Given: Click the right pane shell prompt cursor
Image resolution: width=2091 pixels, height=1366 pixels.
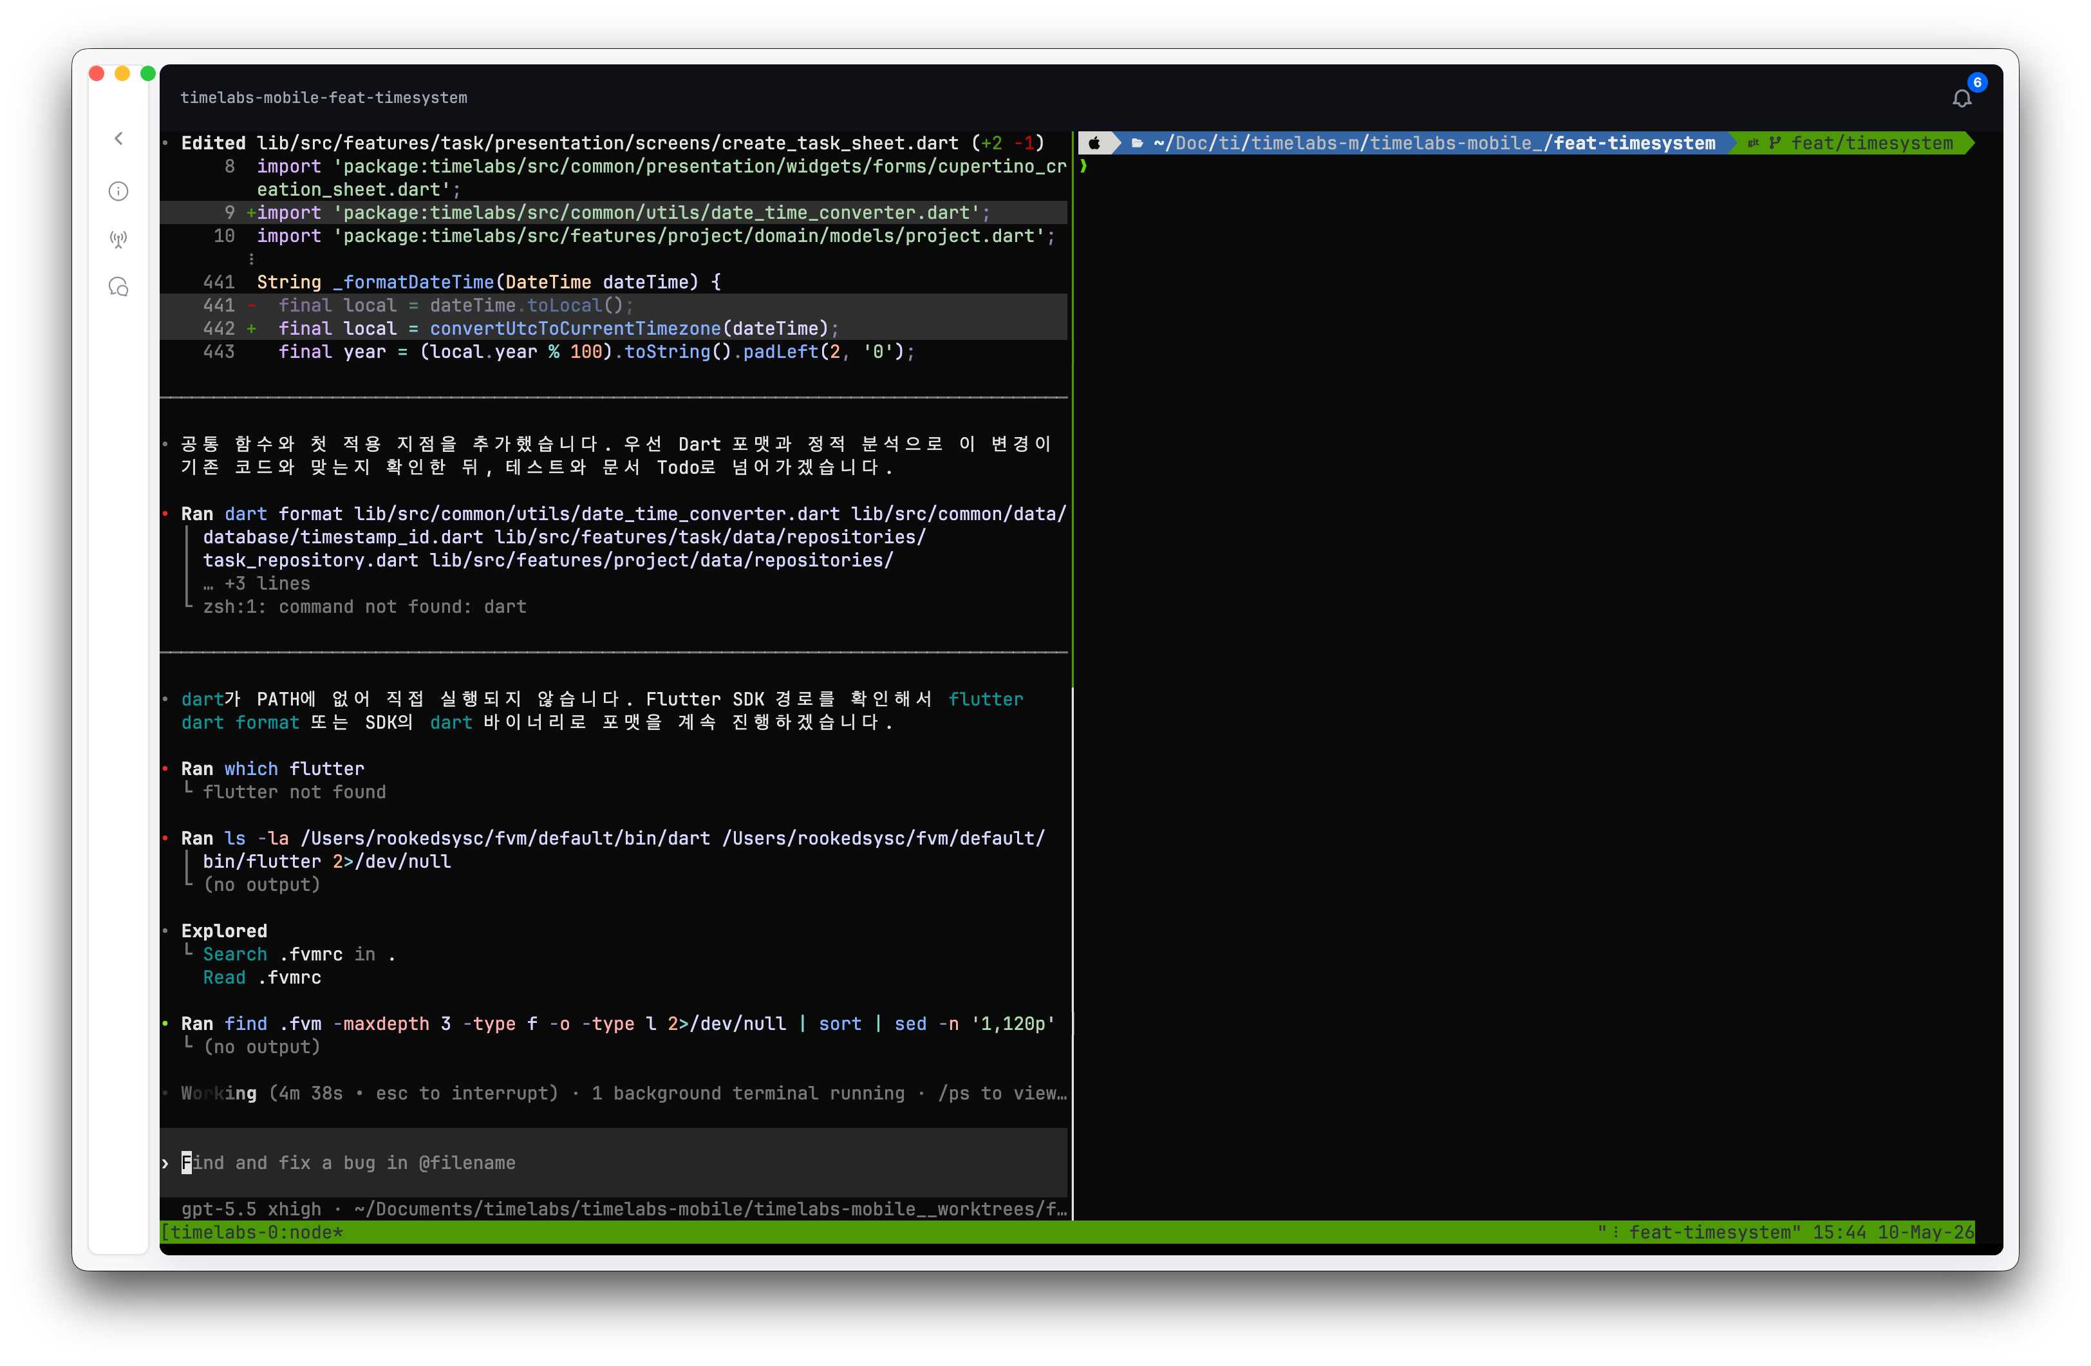Looking at the screenshot, I should pos(1084,166).
